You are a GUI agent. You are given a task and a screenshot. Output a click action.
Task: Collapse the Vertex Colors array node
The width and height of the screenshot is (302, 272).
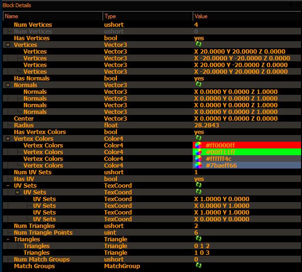(8, 139)
